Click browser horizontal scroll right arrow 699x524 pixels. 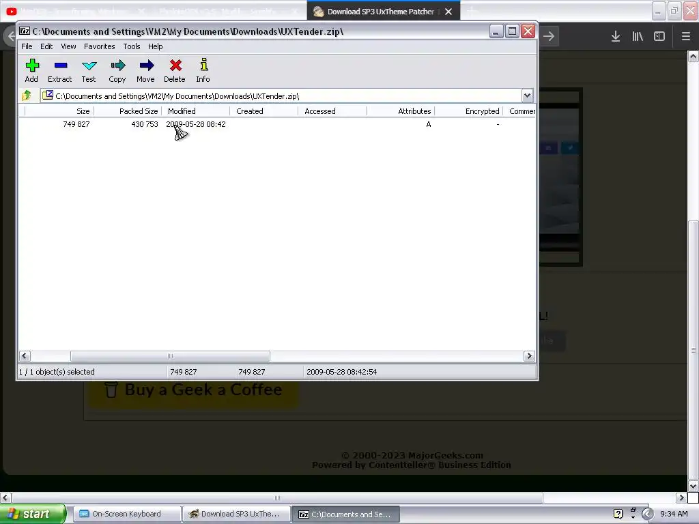681,497
